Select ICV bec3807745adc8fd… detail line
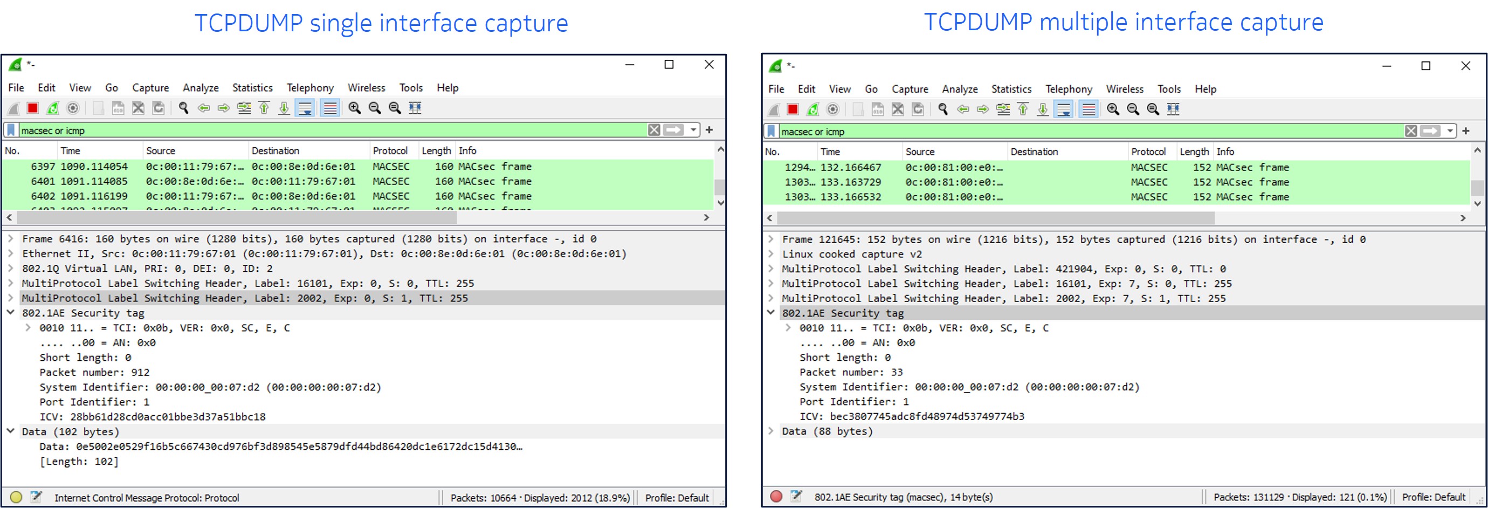This screenshot has height=508, width=1488. [x=912, y=416]
